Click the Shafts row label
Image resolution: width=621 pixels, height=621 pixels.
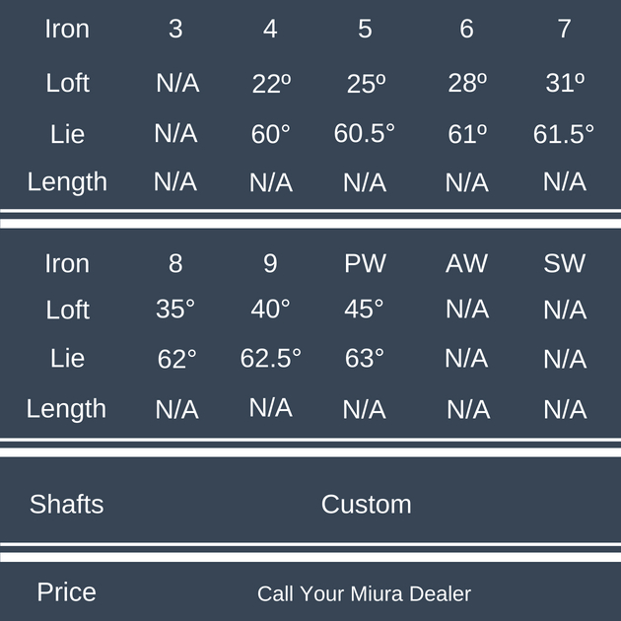pos(66,504)
